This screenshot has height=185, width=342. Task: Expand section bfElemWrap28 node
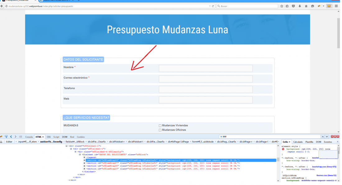[84, 166]
